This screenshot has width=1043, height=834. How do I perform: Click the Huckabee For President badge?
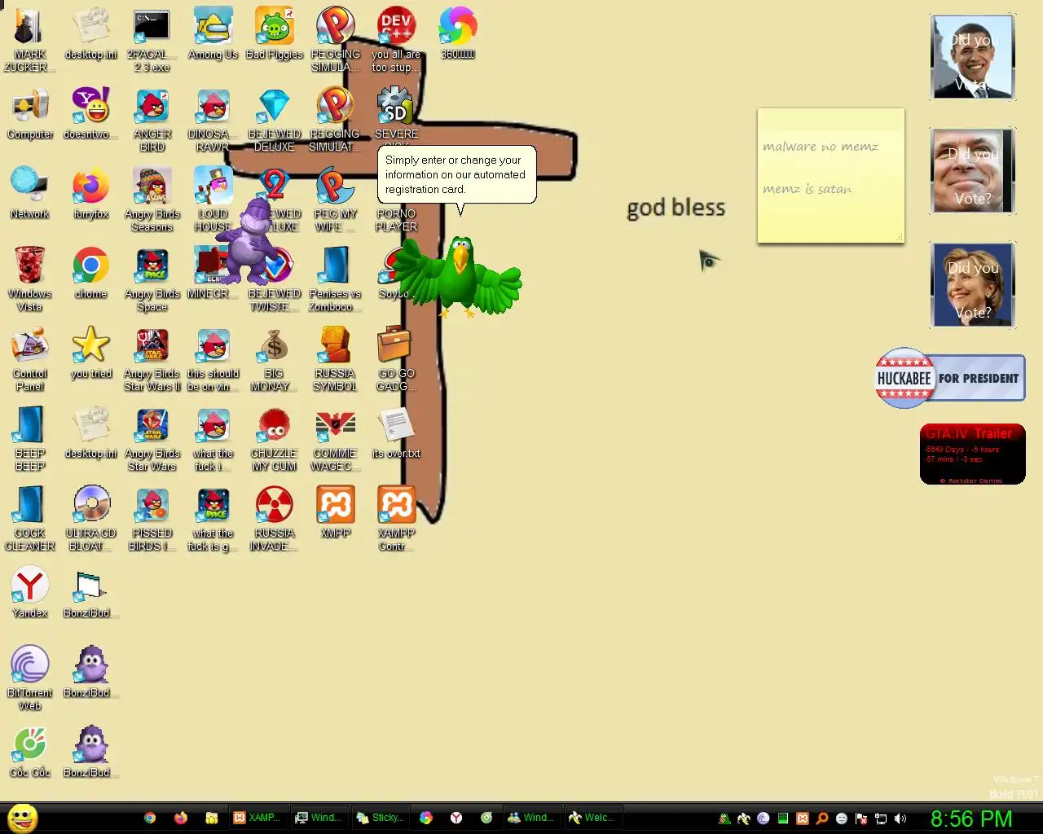pyautogui.click(x=950, y=378)
